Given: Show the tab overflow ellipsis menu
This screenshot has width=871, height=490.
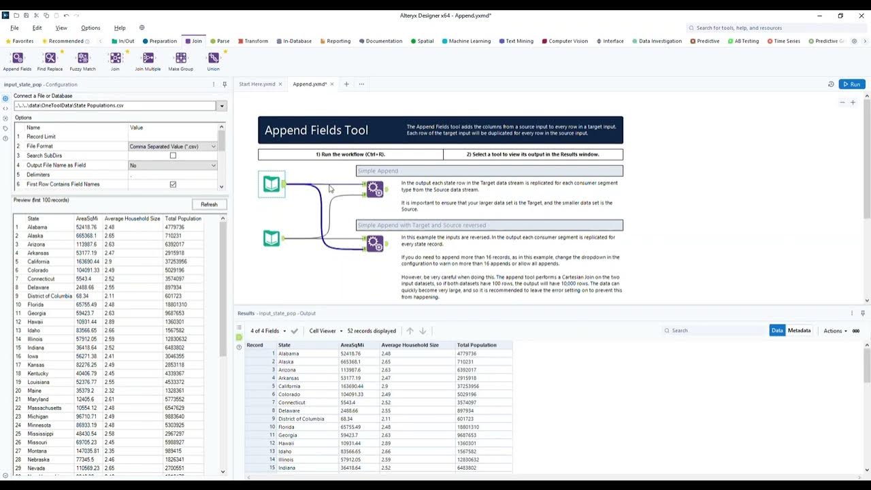Looking at the screenshot, I should [x=361, y=84].
